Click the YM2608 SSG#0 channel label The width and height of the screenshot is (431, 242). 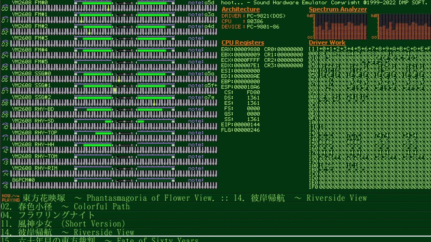point(31,74)
